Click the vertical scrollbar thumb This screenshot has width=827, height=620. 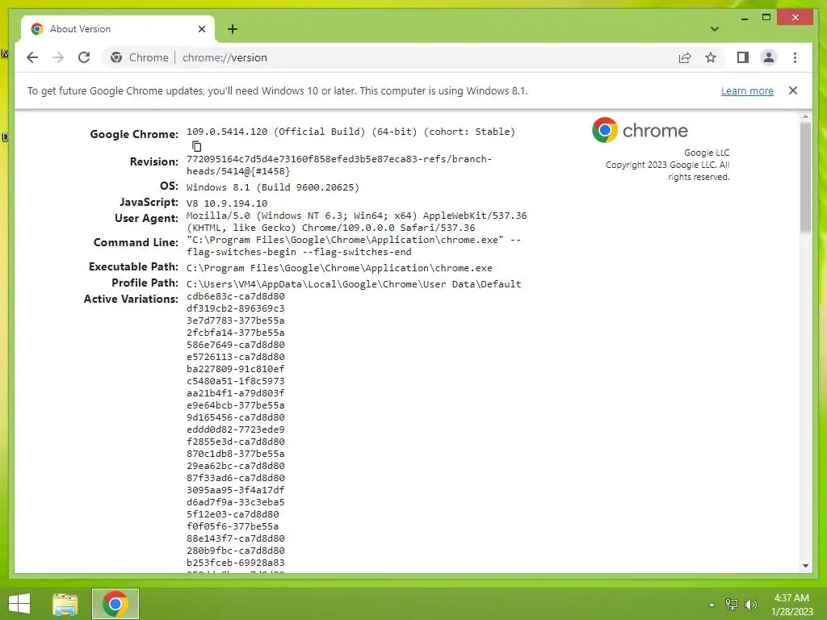click(x=805, y=177)
